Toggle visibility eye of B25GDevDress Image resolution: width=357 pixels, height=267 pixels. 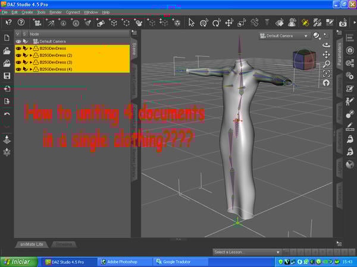tap(18, 49)
